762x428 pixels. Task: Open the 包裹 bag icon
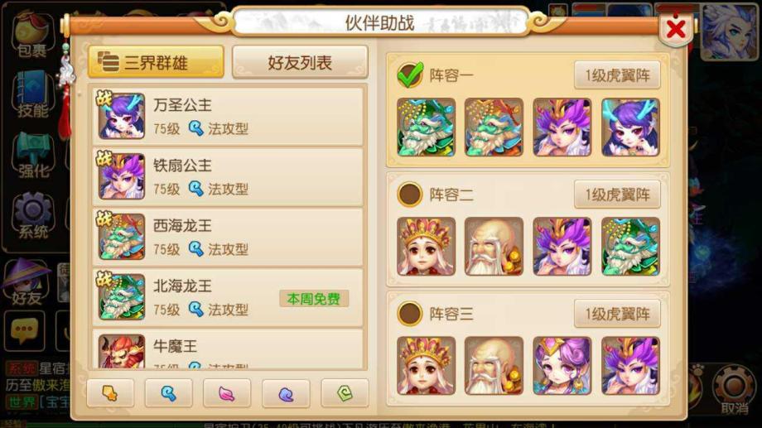pyautogui.click(x=31, y=35)
